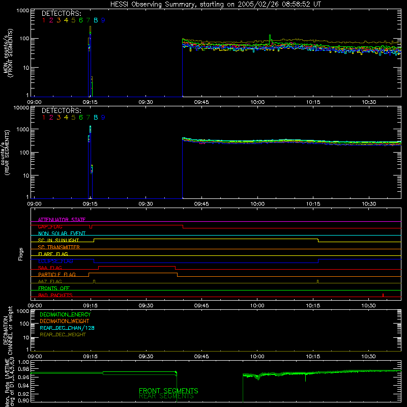Click 09:45 time label under front segments plot
This screenshot has width=407, height=407.
(201, 102)
